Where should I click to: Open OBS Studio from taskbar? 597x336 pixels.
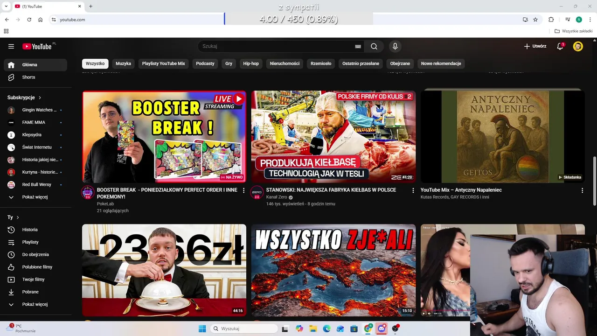[x=396, y=329]
